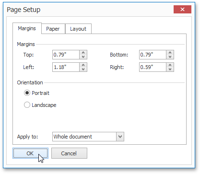Click the Page Setup title text
Screen dimensions: 200x174
24,10
